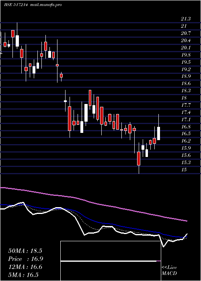
Task: Click the 'BSE 517214 mail.munafa.pro' title text
Action: click(x=33, y=5)
